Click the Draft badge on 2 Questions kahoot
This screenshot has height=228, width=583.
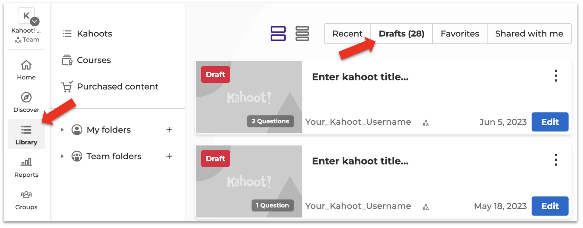click(215, 74)
